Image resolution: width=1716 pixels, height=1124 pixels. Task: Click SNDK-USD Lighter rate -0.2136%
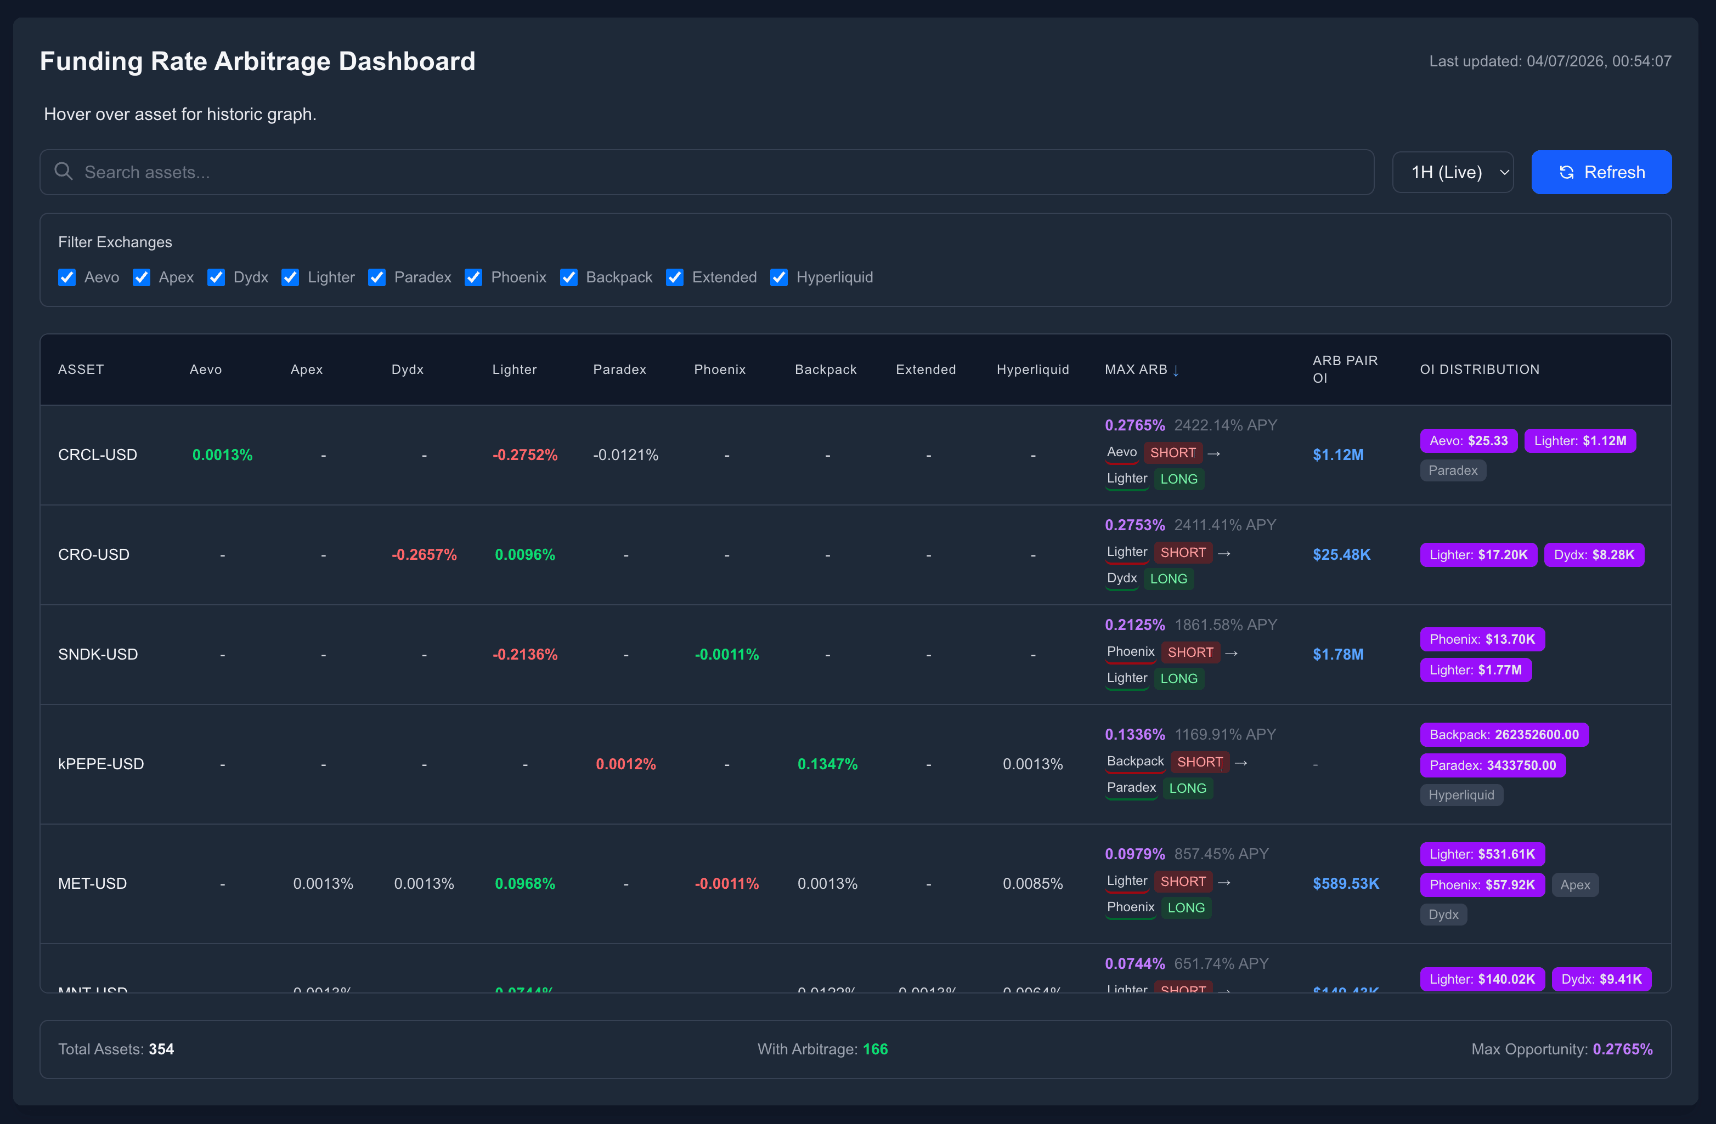coord(525,654)
